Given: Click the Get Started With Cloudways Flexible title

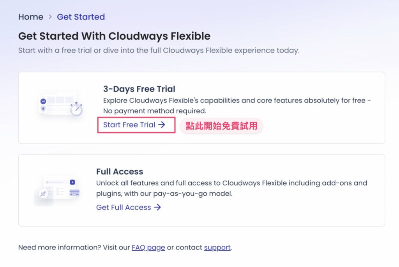Looking at the screenshot, I should click(x=114, y=36).
